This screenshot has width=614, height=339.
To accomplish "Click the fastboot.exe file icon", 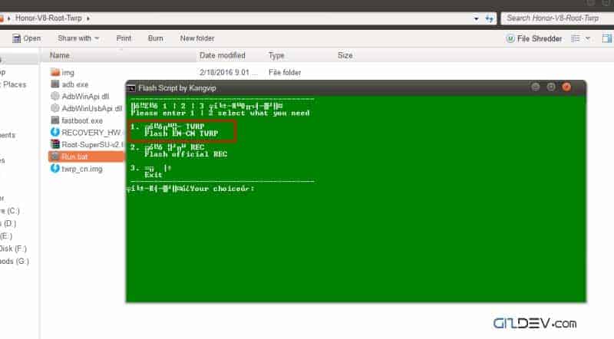I will click(55, 120).
